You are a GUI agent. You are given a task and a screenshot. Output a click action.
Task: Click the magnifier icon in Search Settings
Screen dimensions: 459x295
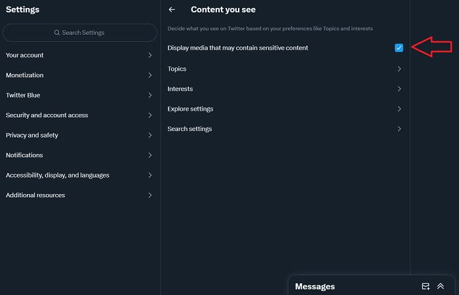click(57, 33)
